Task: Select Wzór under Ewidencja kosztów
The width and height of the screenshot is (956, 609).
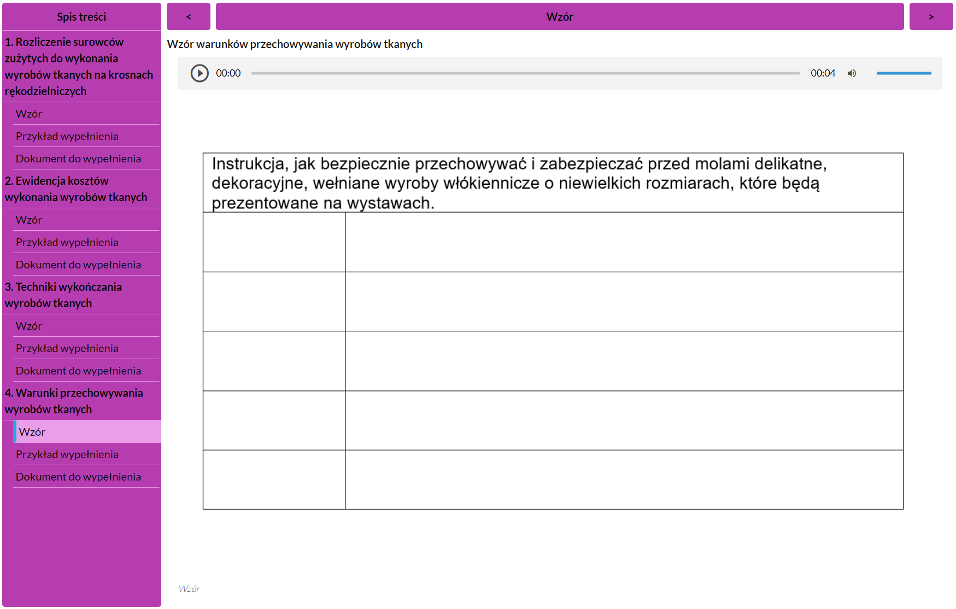Action: [x=29, y=220]
